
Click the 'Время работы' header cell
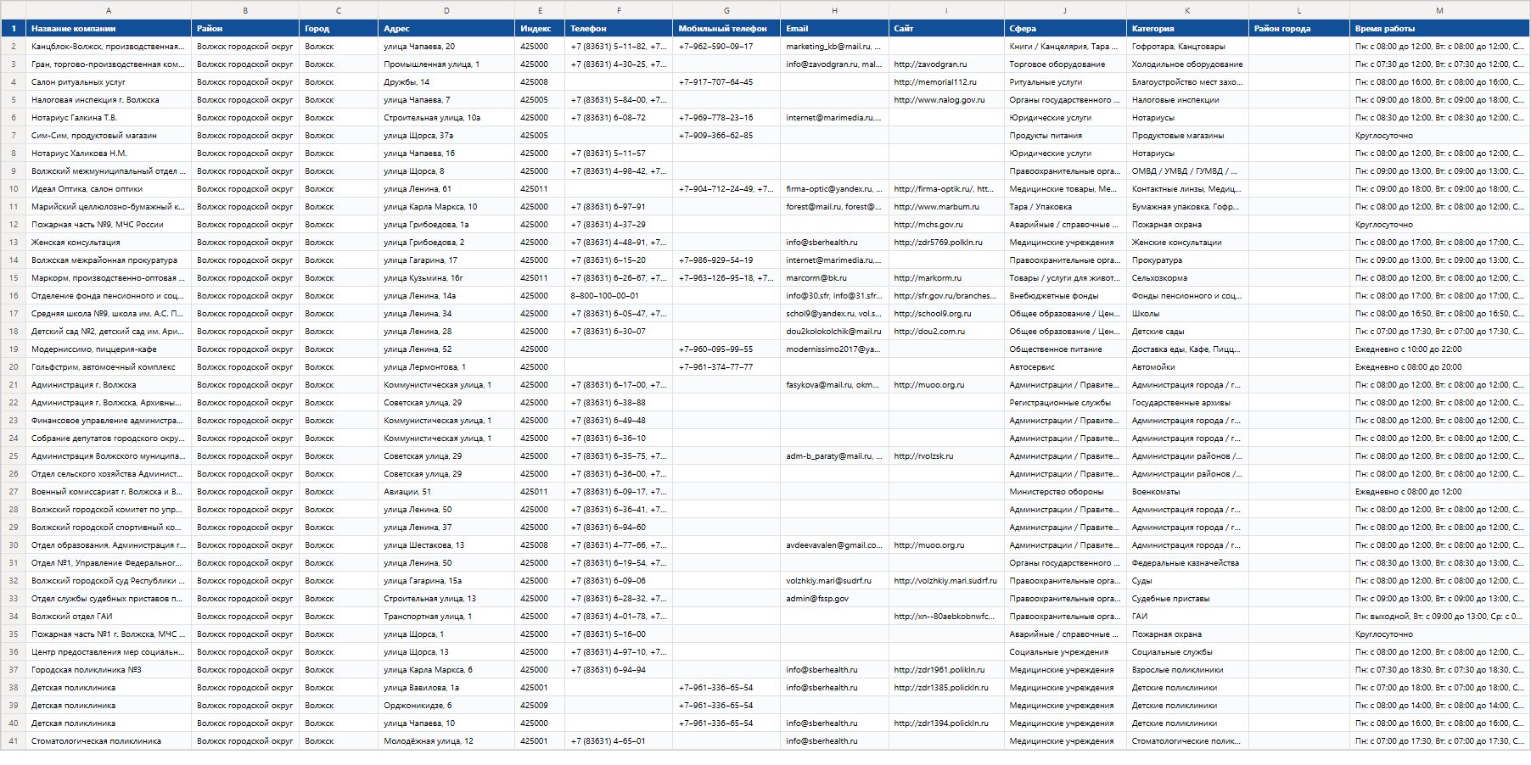pos(1439,28)
